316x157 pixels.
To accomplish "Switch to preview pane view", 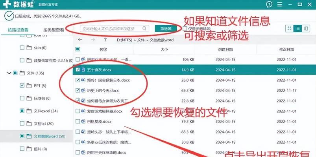I will pos(306,28).
